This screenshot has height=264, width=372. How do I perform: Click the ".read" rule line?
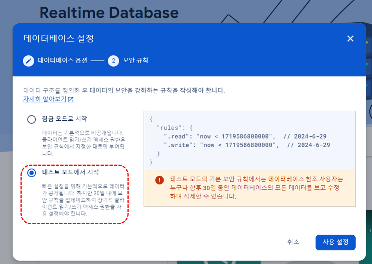pos(245,137)
